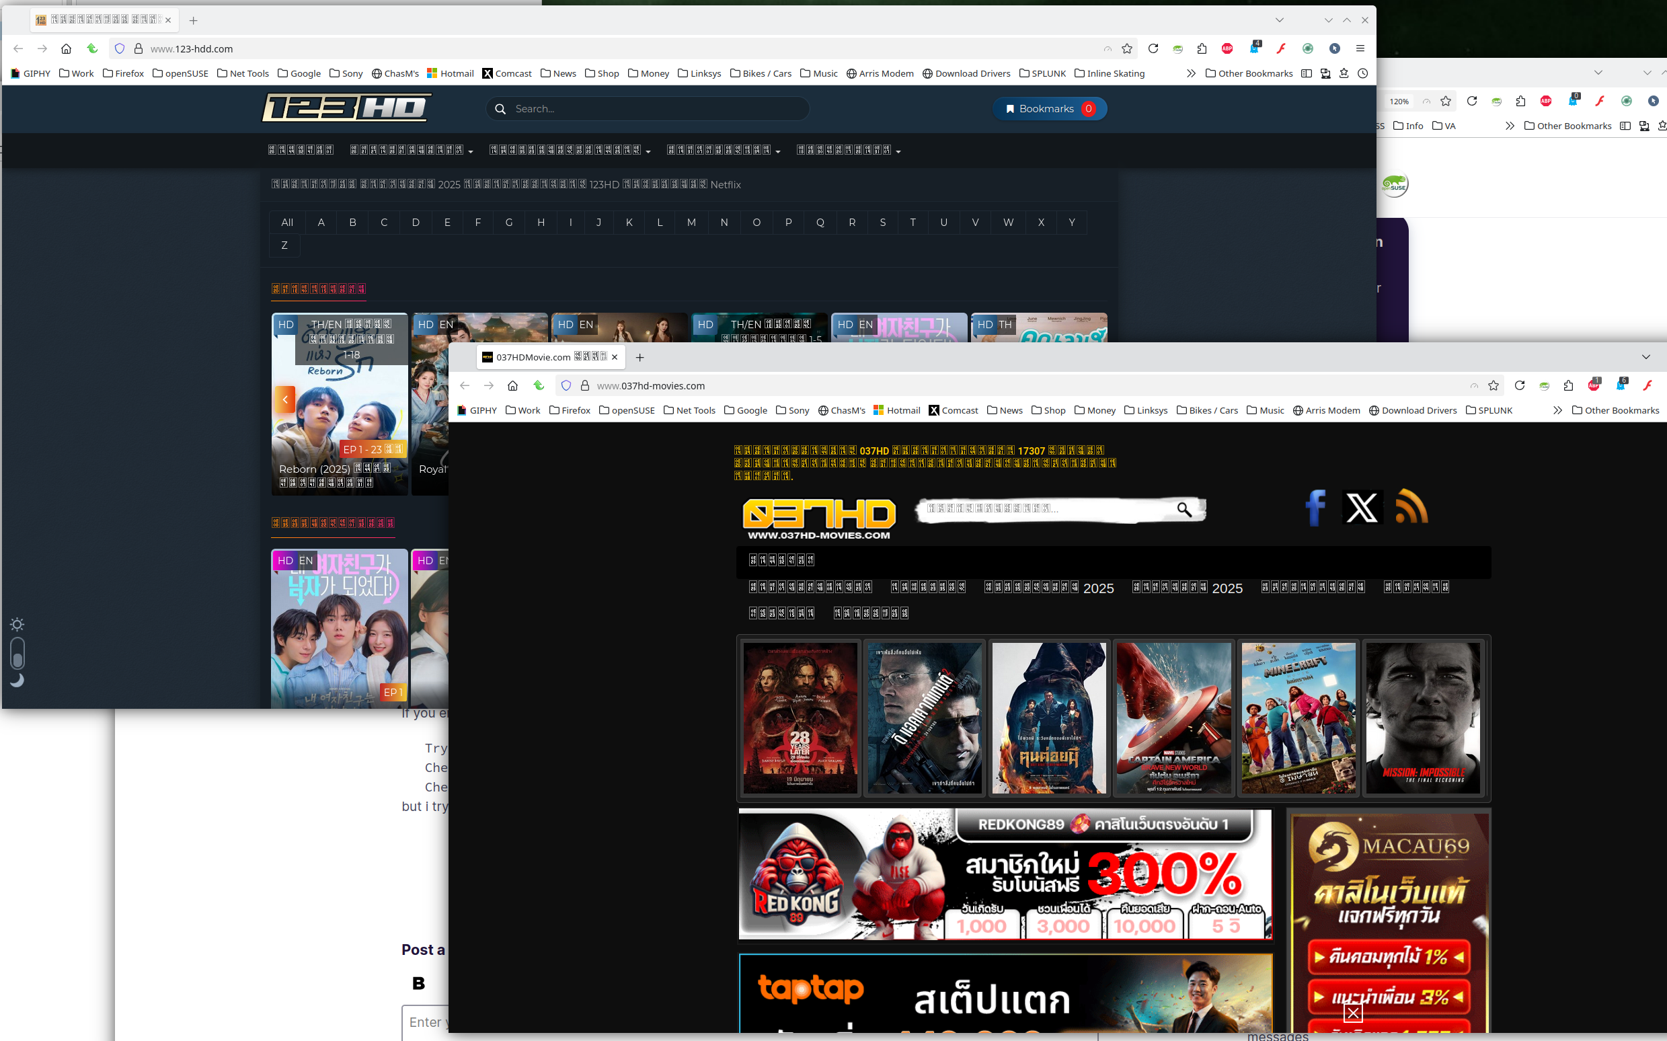Click X social icon on 037HD page
This screenshot has height=1041, width=1667.
(1362, 508)
